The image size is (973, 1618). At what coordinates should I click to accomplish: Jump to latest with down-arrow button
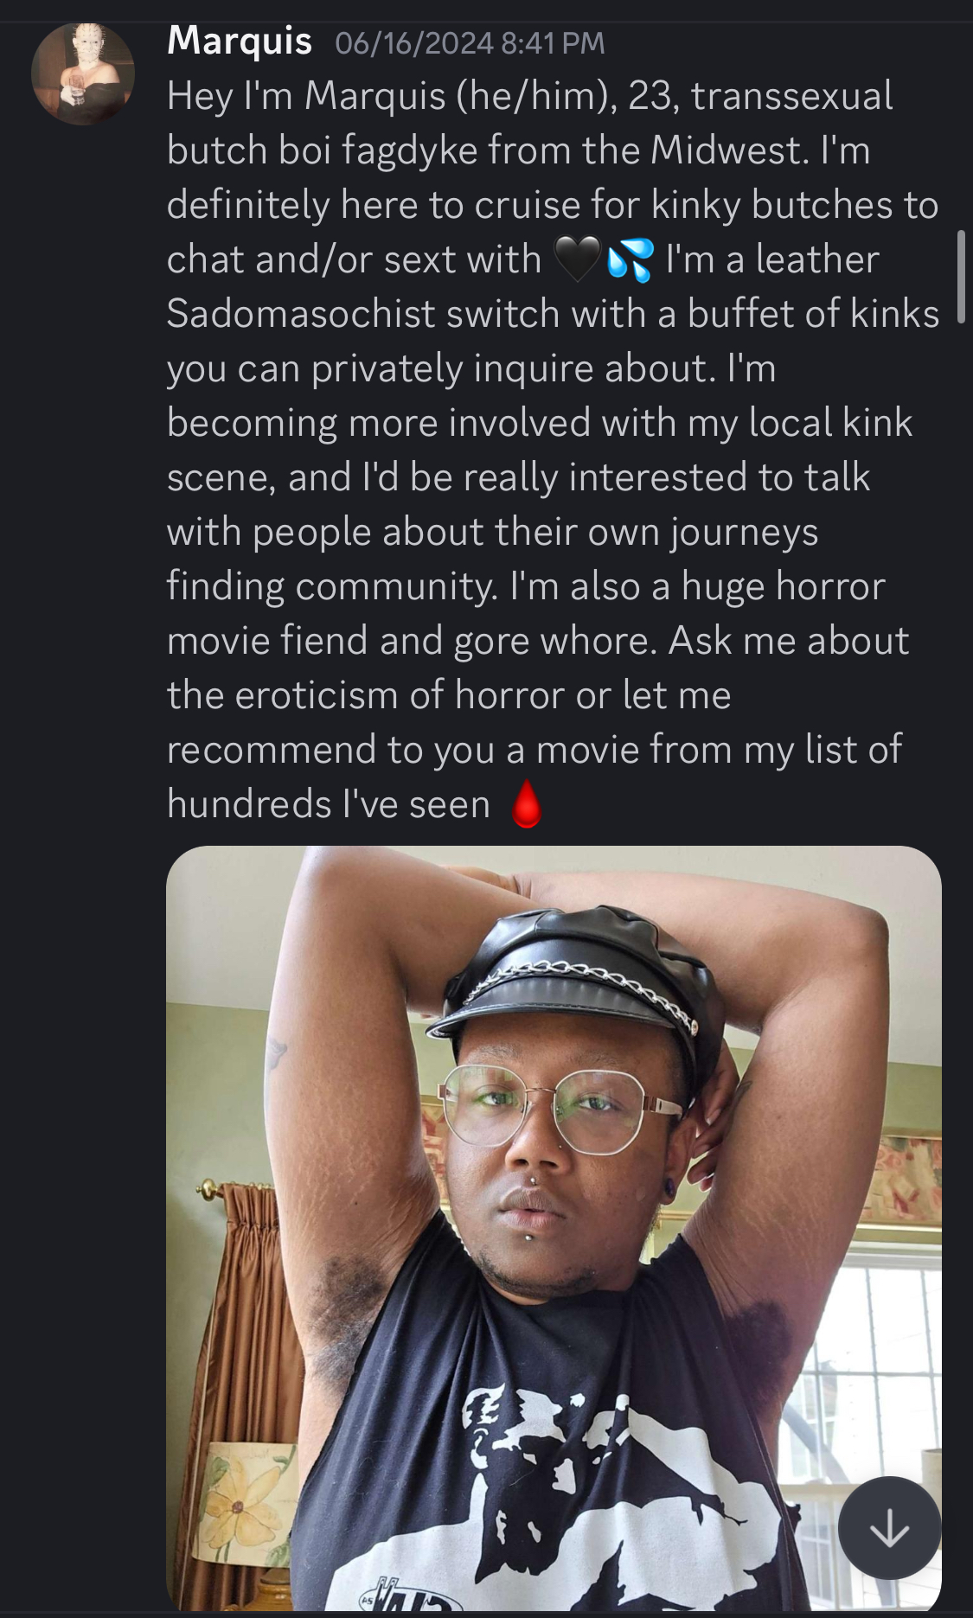click(x=889, y=1528)
